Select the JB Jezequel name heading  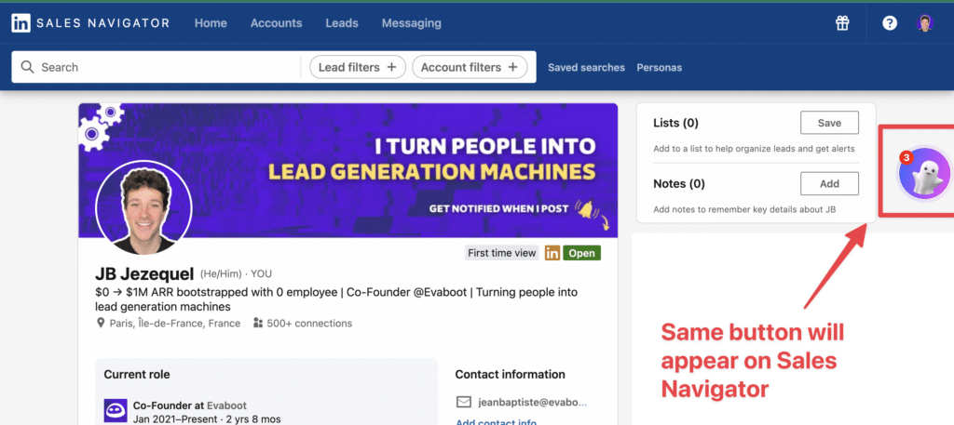144,273
